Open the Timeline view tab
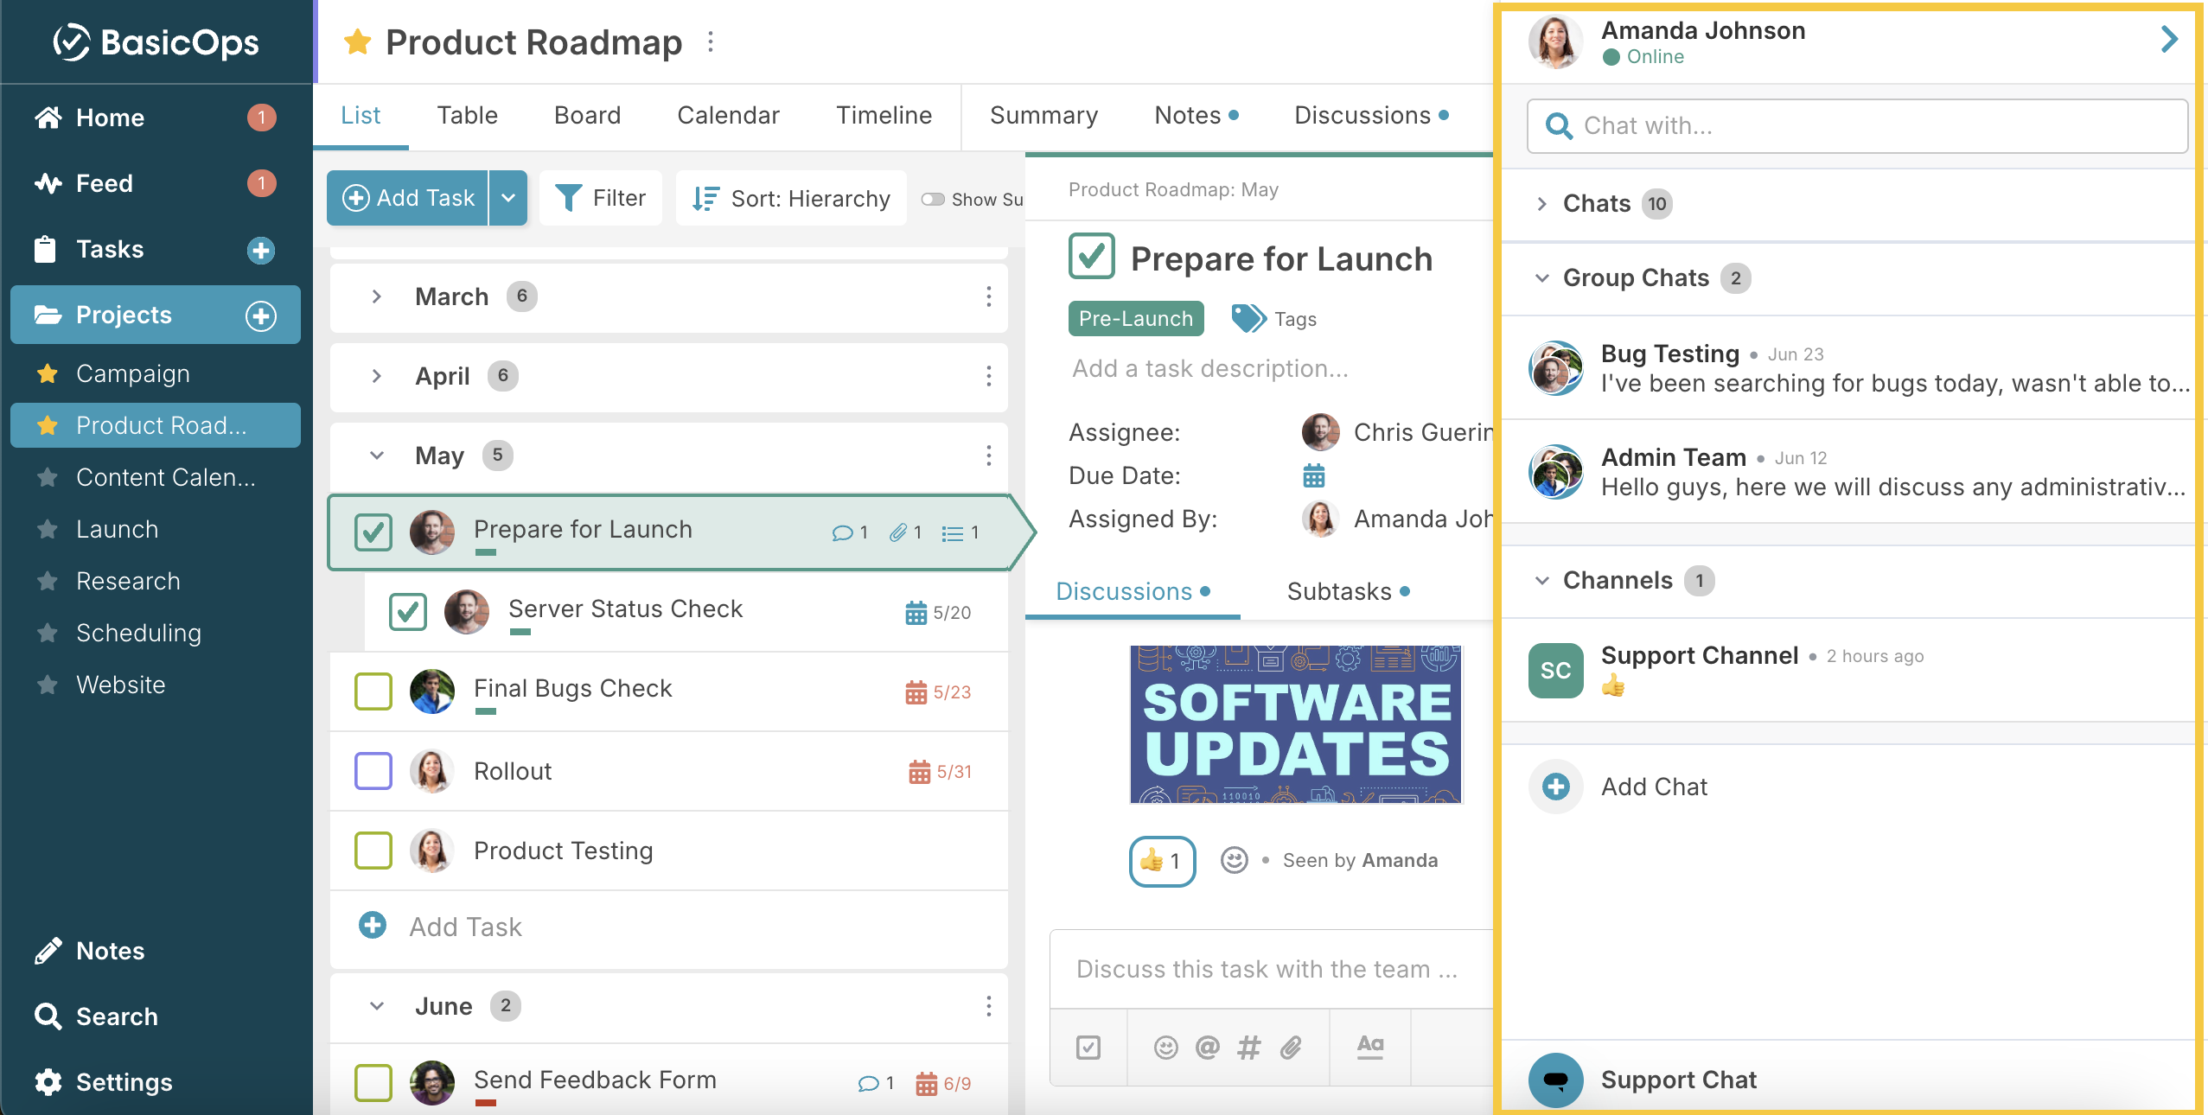The image size is (2208, 1115). tap(884, 115)
